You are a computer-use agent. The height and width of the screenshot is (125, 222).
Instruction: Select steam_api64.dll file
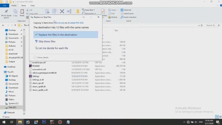click(39, 86)
